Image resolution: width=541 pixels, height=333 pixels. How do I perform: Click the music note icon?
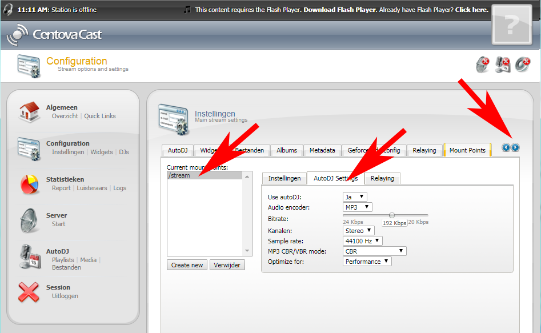187,9
